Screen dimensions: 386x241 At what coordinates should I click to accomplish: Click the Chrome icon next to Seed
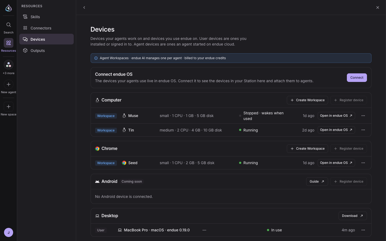coord(124,163)
